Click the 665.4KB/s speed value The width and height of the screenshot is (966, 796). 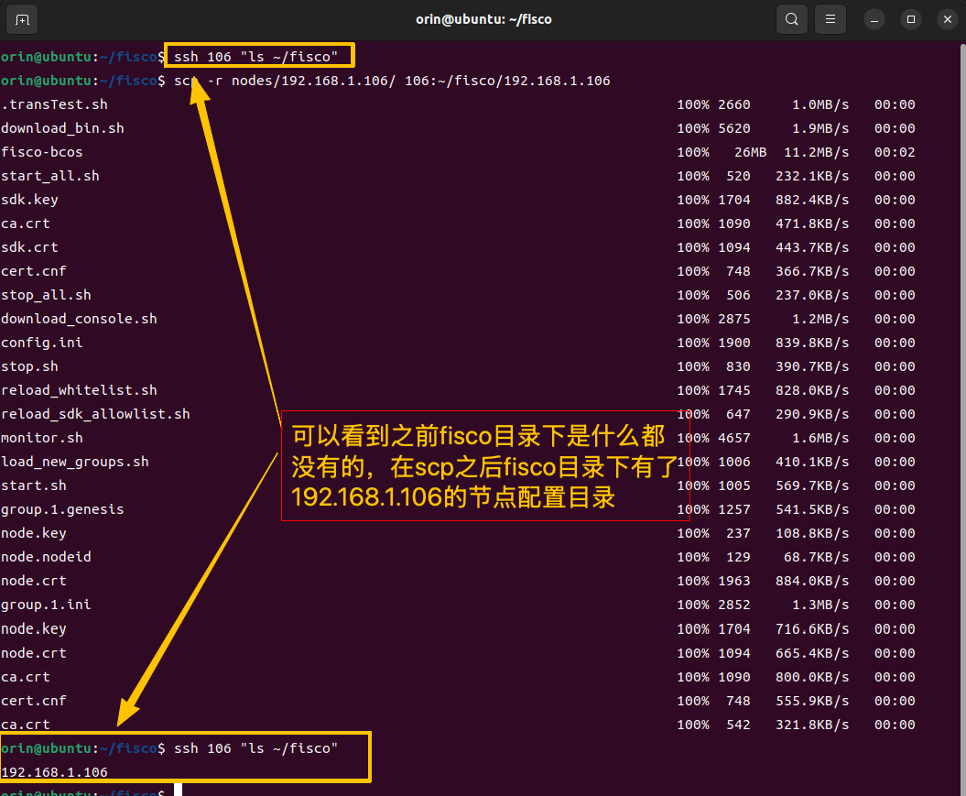click(812, 654)
